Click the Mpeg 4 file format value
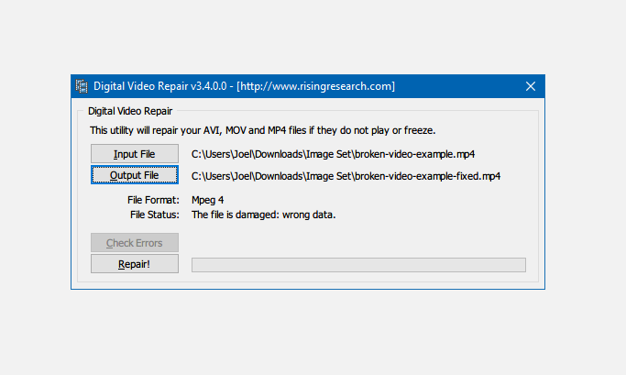 tap(208, 200)
